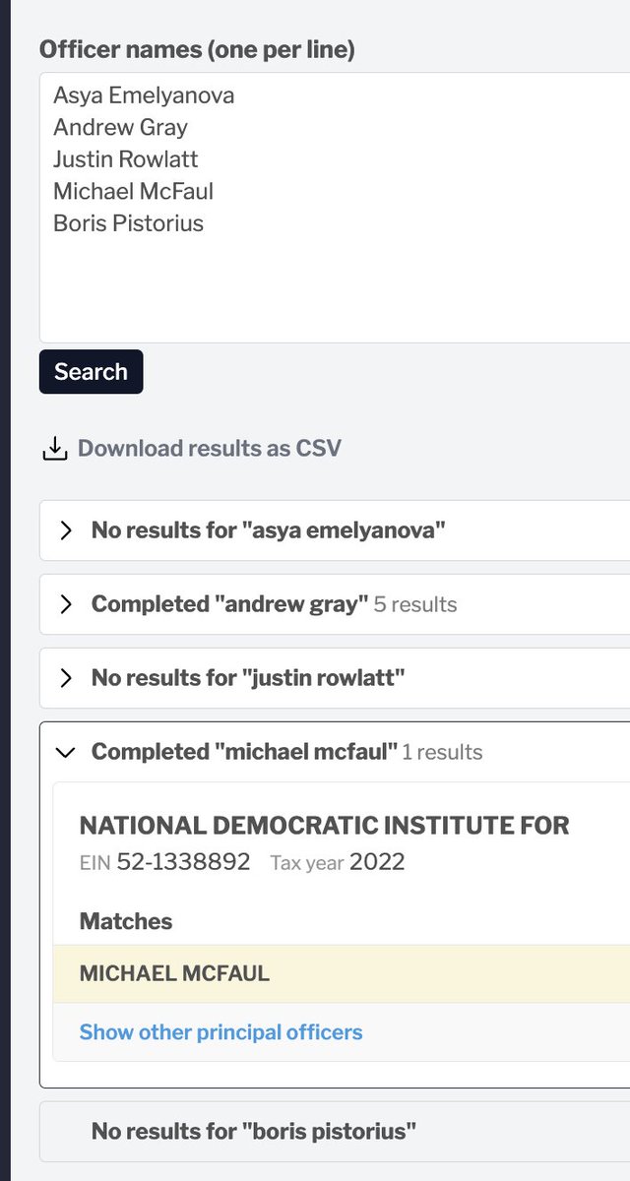The image size is (630, 1181).
Task: Open the No results for "justin rowlatt" row
Action: (x=335, y=678)
